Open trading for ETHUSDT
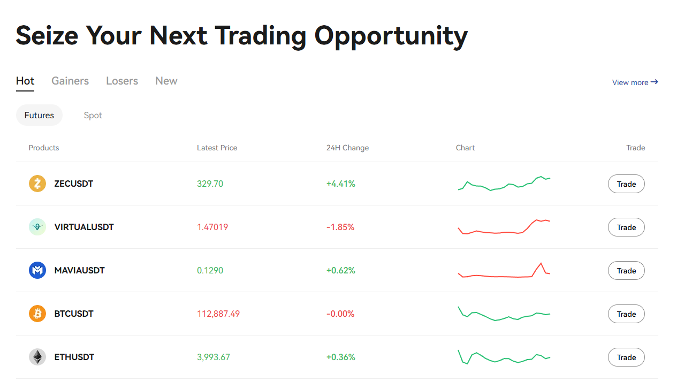The image size is (692, 389). tap(626, 357)
